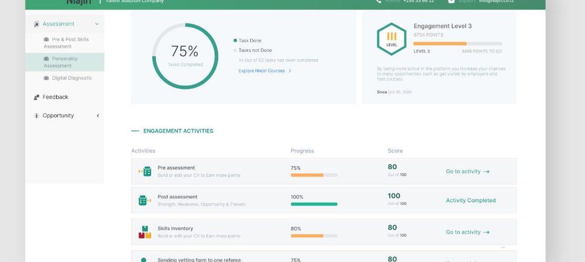
Task: Click the Personality Assessment briefcase icon
Action: (46, 59)
